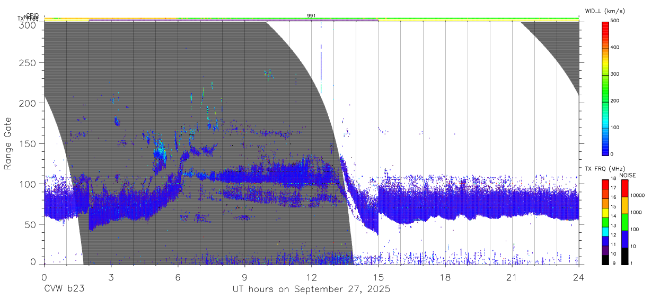
Task: Click the 16 MHz label in TX FRQ legend
Action: [613, 197]
